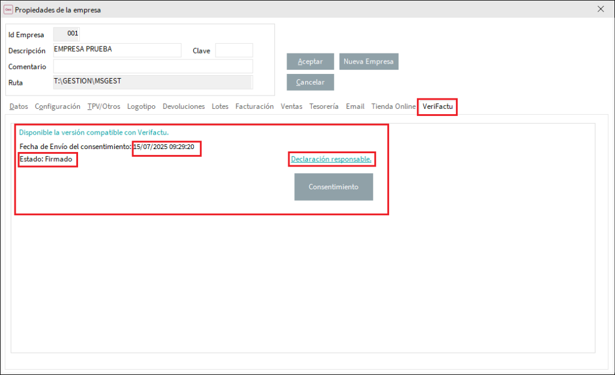Screen dimensions: 615x375
Task: Click "Disponible la versión compatible con Verifactu." text
Action: coord(94,133)
